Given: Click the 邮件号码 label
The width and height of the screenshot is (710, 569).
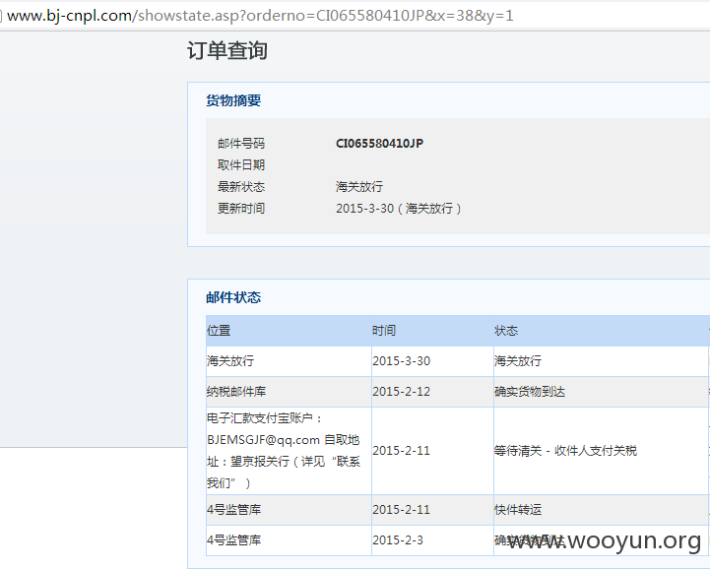Looking at the screenshot, I should click(241, 144).
